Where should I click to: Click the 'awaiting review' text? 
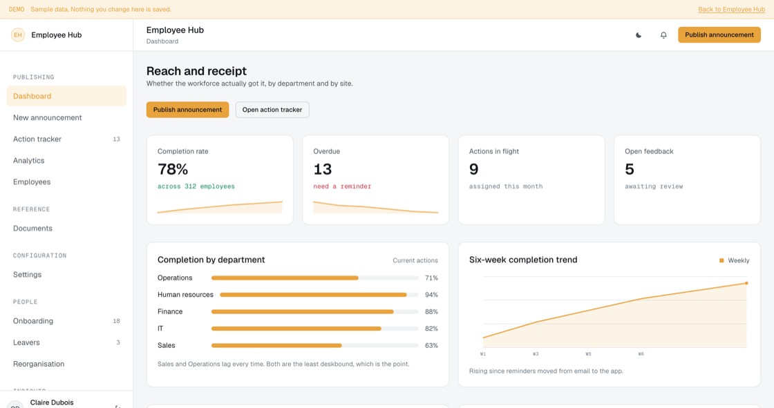654,186
